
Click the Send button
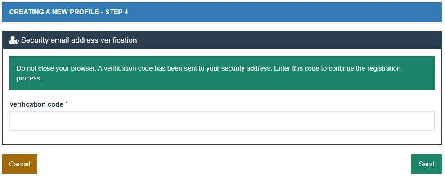click(426, 164)
